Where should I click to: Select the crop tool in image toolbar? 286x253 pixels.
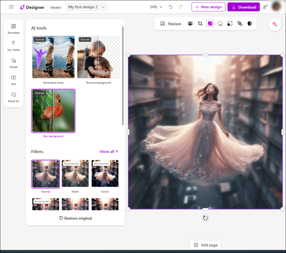pyautogui.click(x=200, y=24)
